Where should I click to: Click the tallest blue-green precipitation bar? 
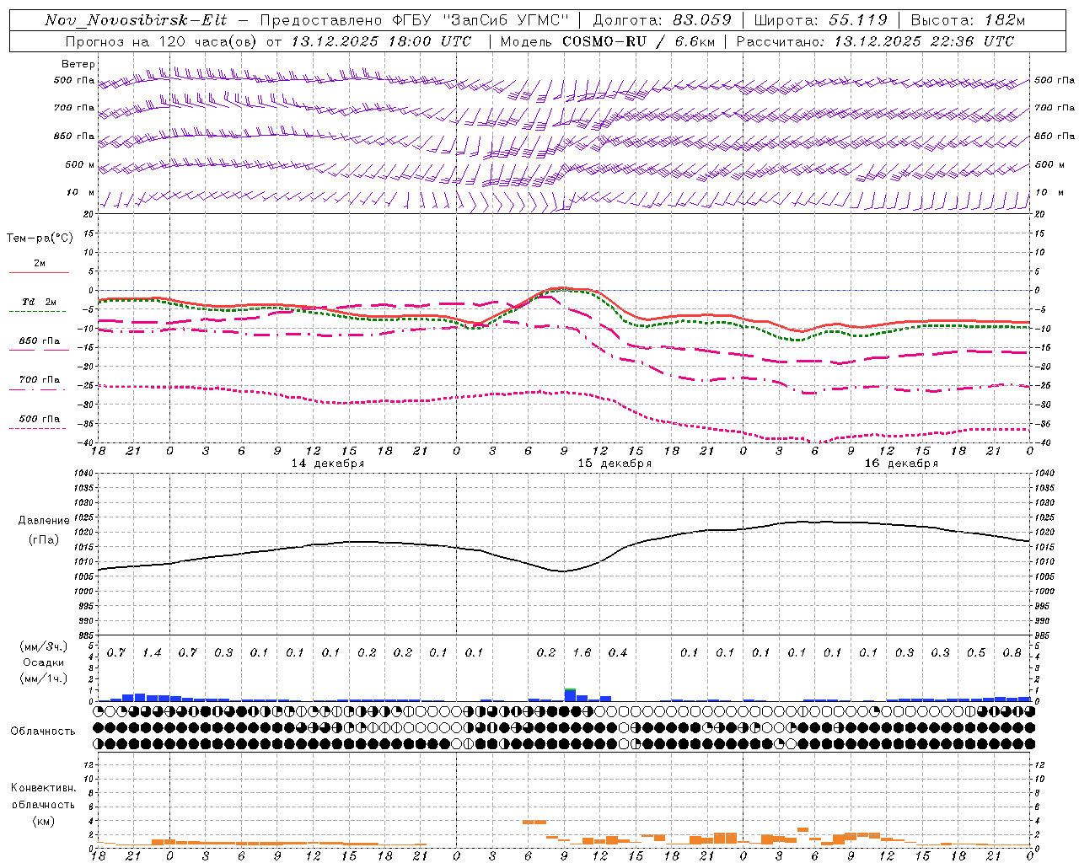[570, 694]
